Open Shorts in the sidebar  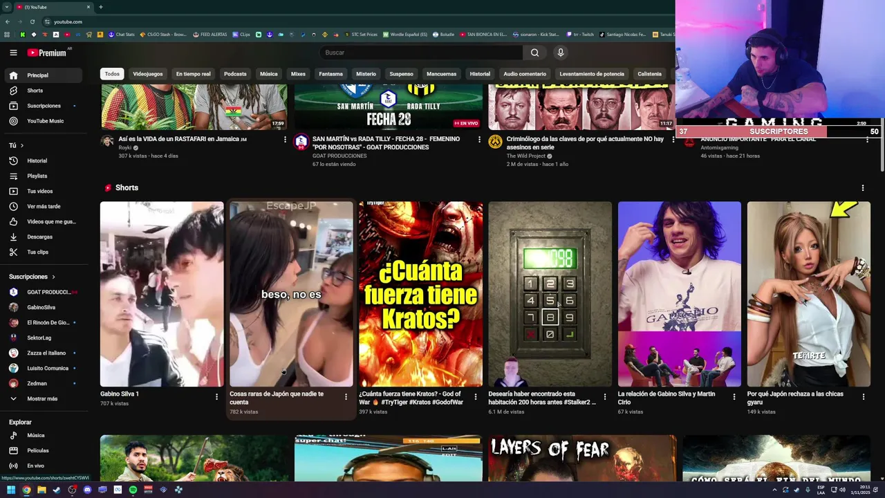click(44, 91)
